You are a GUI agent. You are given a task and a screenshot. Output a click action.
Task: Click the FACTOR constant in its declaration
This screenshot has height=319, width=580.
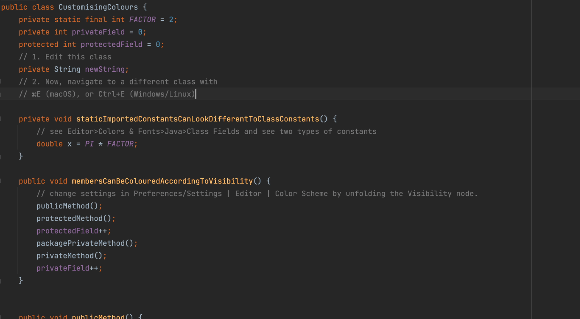142,20
